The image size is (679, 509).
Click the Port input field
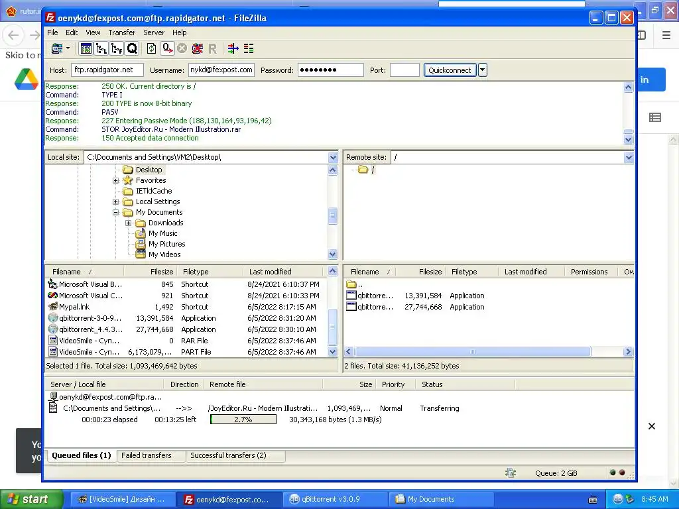404,70
